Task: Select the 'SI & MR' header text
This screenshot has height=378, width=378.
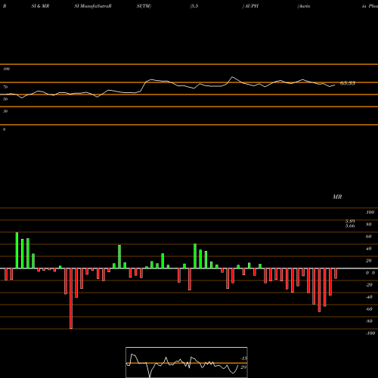Action: [x=40, y=6]
